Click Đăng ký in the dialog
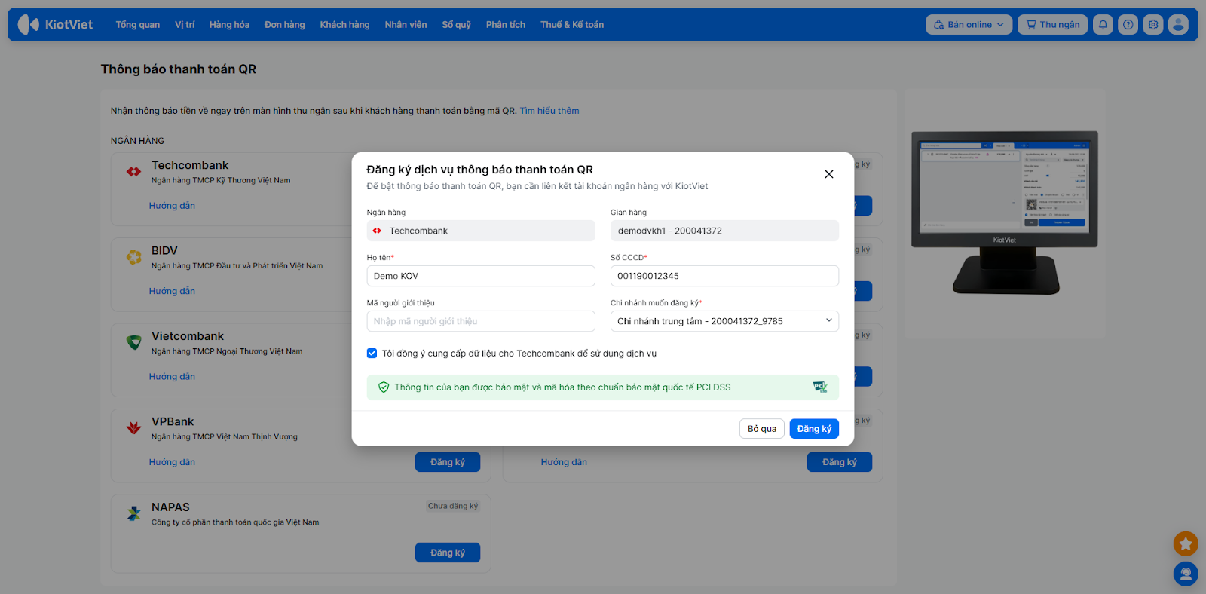This screenshot has width=1206, height=594. coord(814,429)
